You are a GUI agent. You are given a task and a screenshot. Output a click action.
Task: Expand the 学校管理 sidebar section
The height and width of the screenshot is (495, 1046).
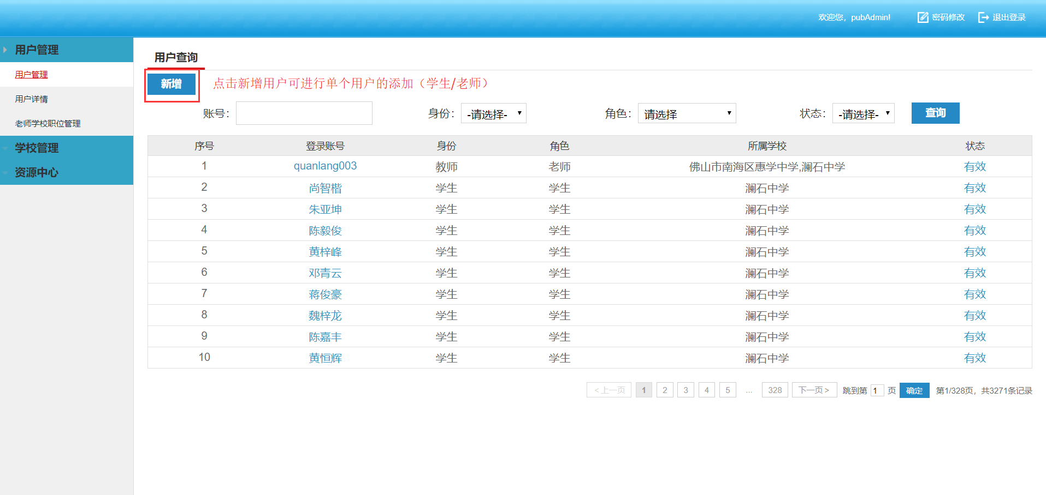tap(36, 148)
